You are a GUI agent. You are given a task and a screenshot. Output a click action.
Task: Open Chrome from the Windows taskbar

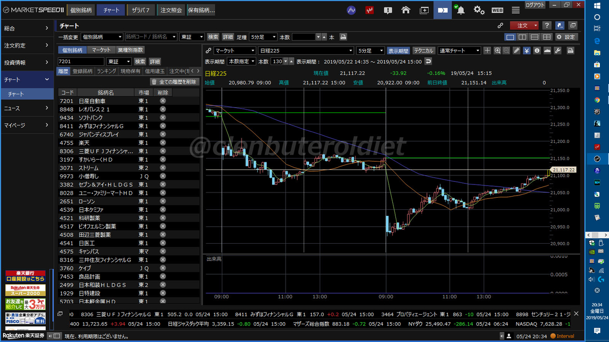pos(597,100)
